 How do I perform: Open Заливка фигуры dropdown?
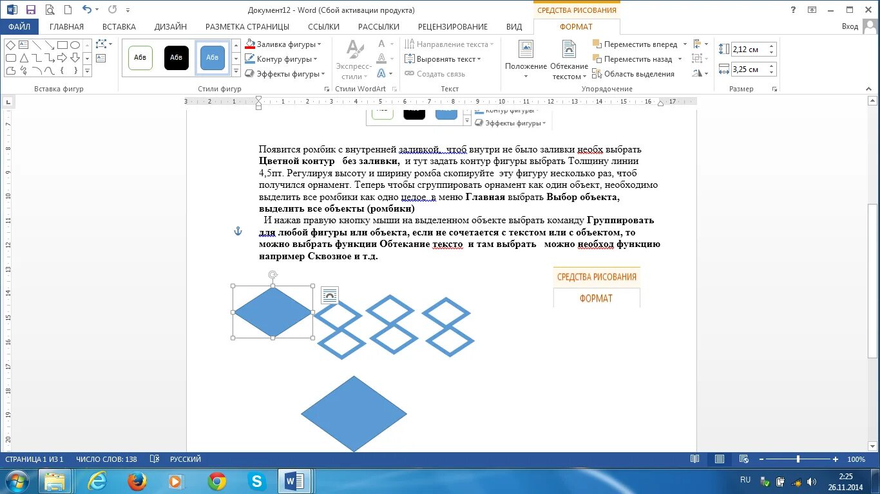point(283,44)
